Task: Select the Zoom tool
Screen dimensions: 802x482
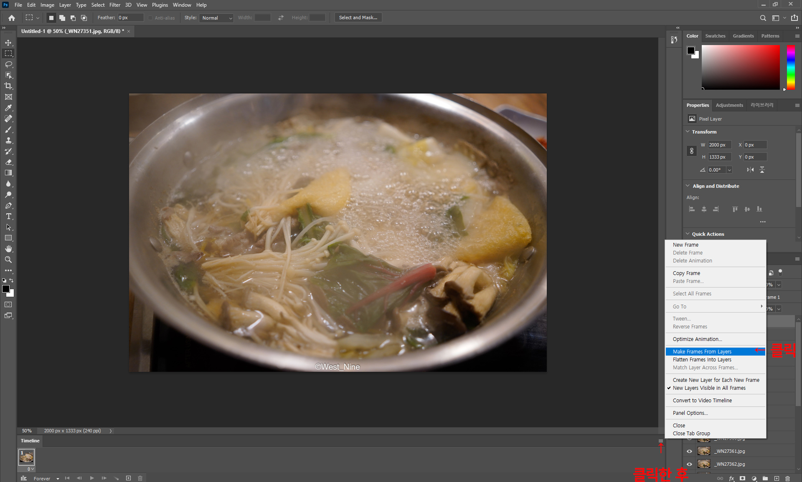Action: [8, 260]
